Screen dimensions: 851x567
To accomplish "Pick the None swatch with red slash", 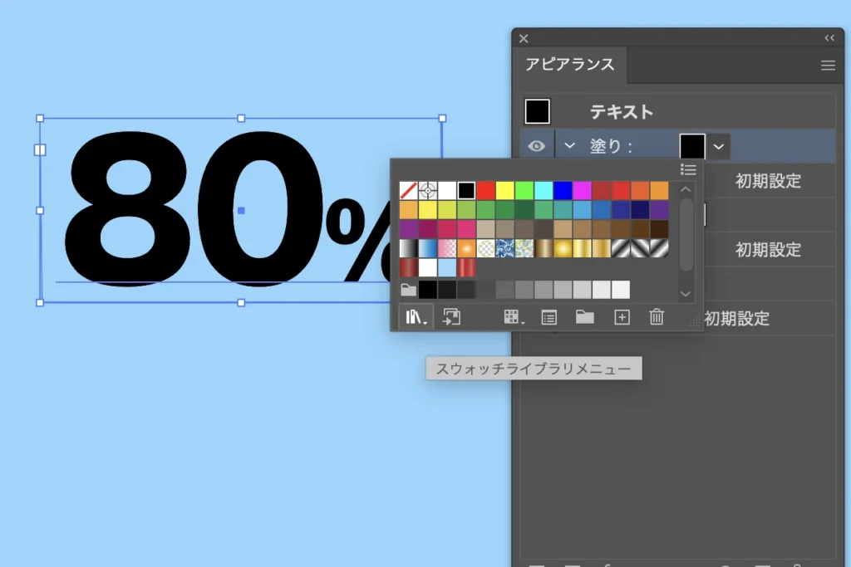I will (408, 190).
